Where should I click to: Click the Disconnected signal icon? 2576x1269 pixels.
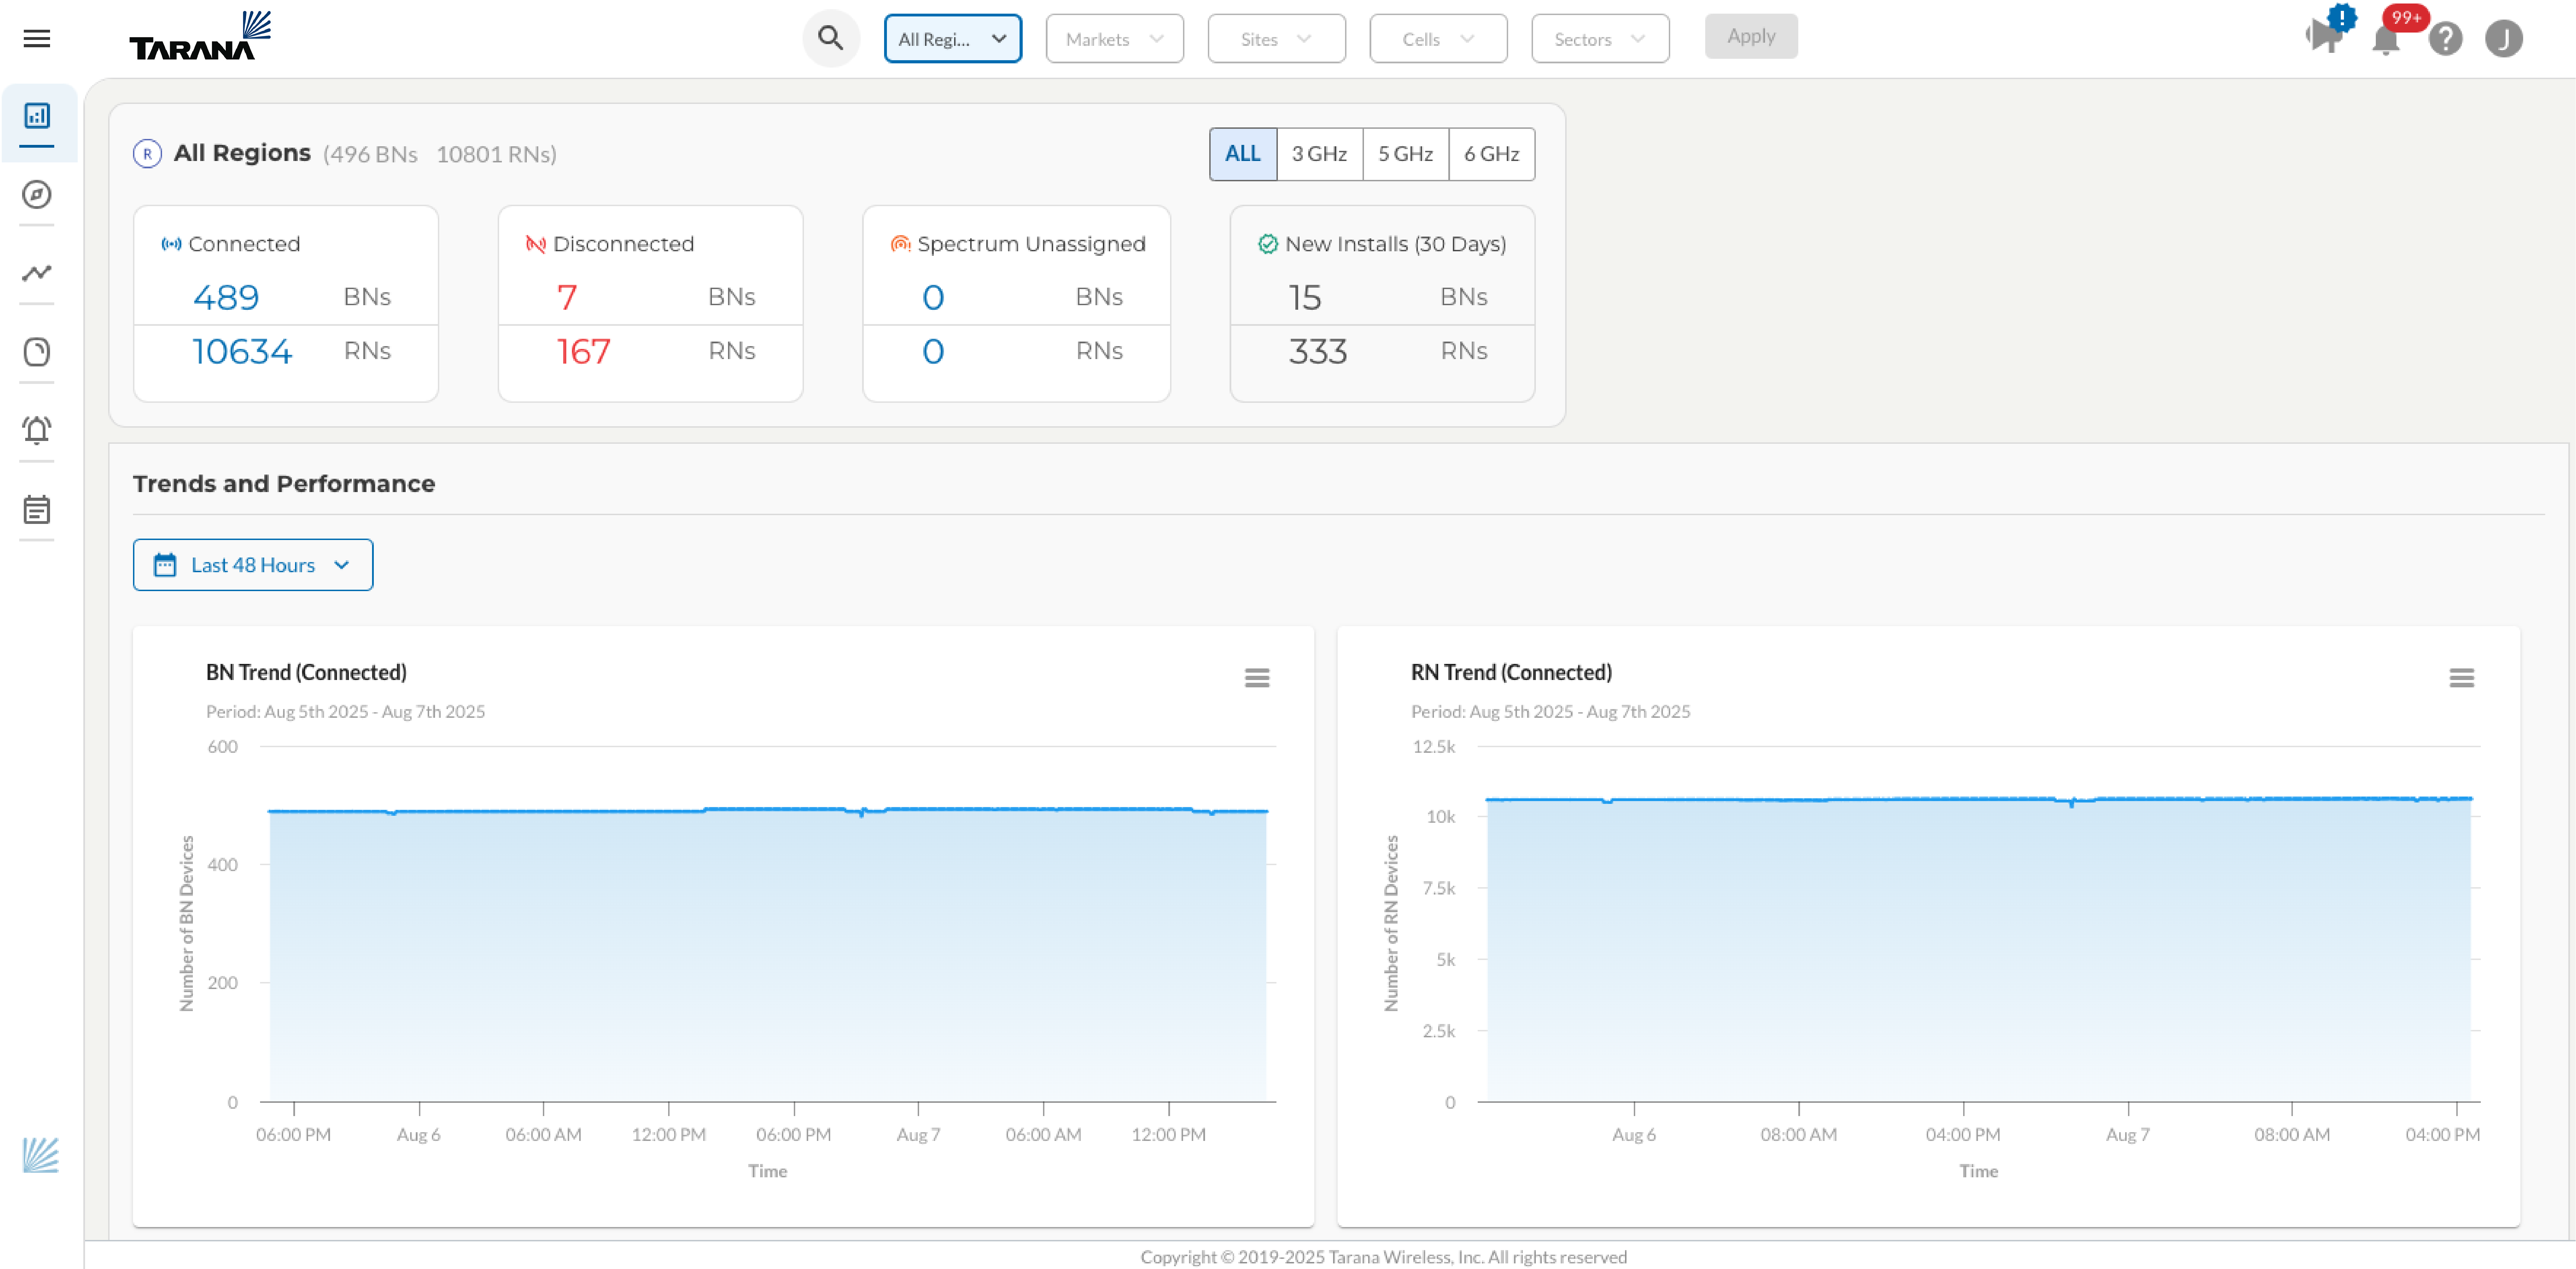536,244
